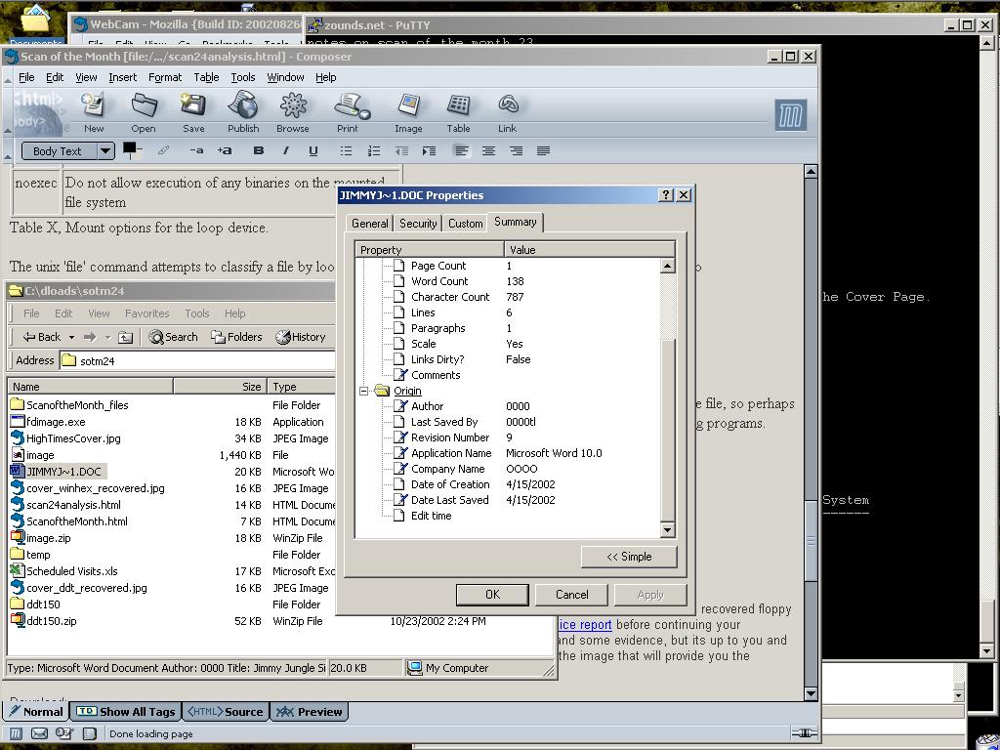Image resolution: width=1000 pixels, height=750 pixels.
Task: Open the Insert menu in Composer
Action: coord(122,77)
